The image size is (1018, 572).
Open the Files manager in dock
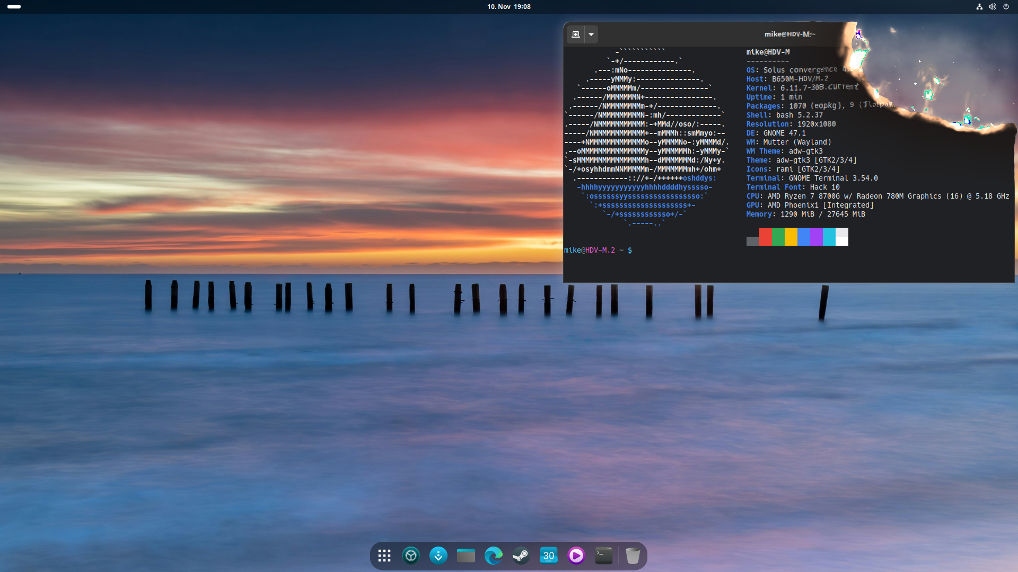coord(466,556)
